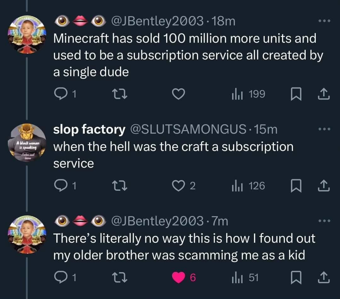Open more options on the 18m tweet
The height and width of the screenshot is (299, 340).
click(324, 22)
